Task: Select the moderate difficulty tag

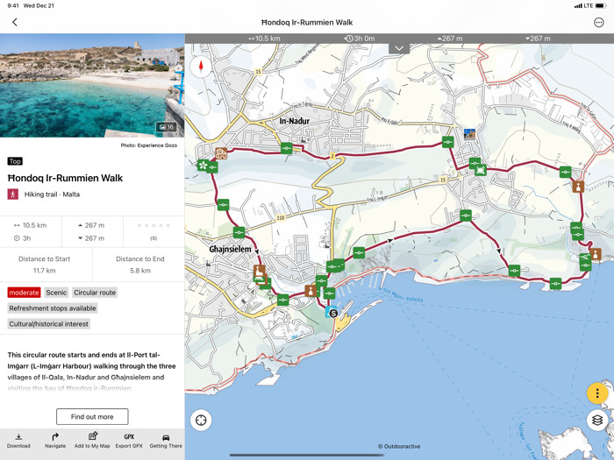Action: coord(24,293)
